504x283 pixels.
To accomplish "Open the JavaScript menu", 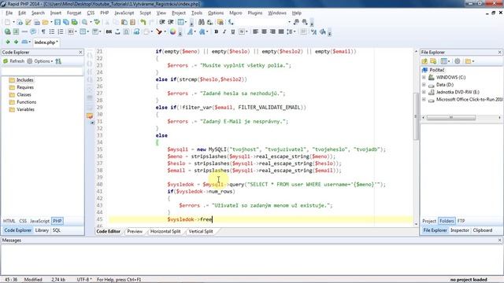I will (x=124, y=13).
